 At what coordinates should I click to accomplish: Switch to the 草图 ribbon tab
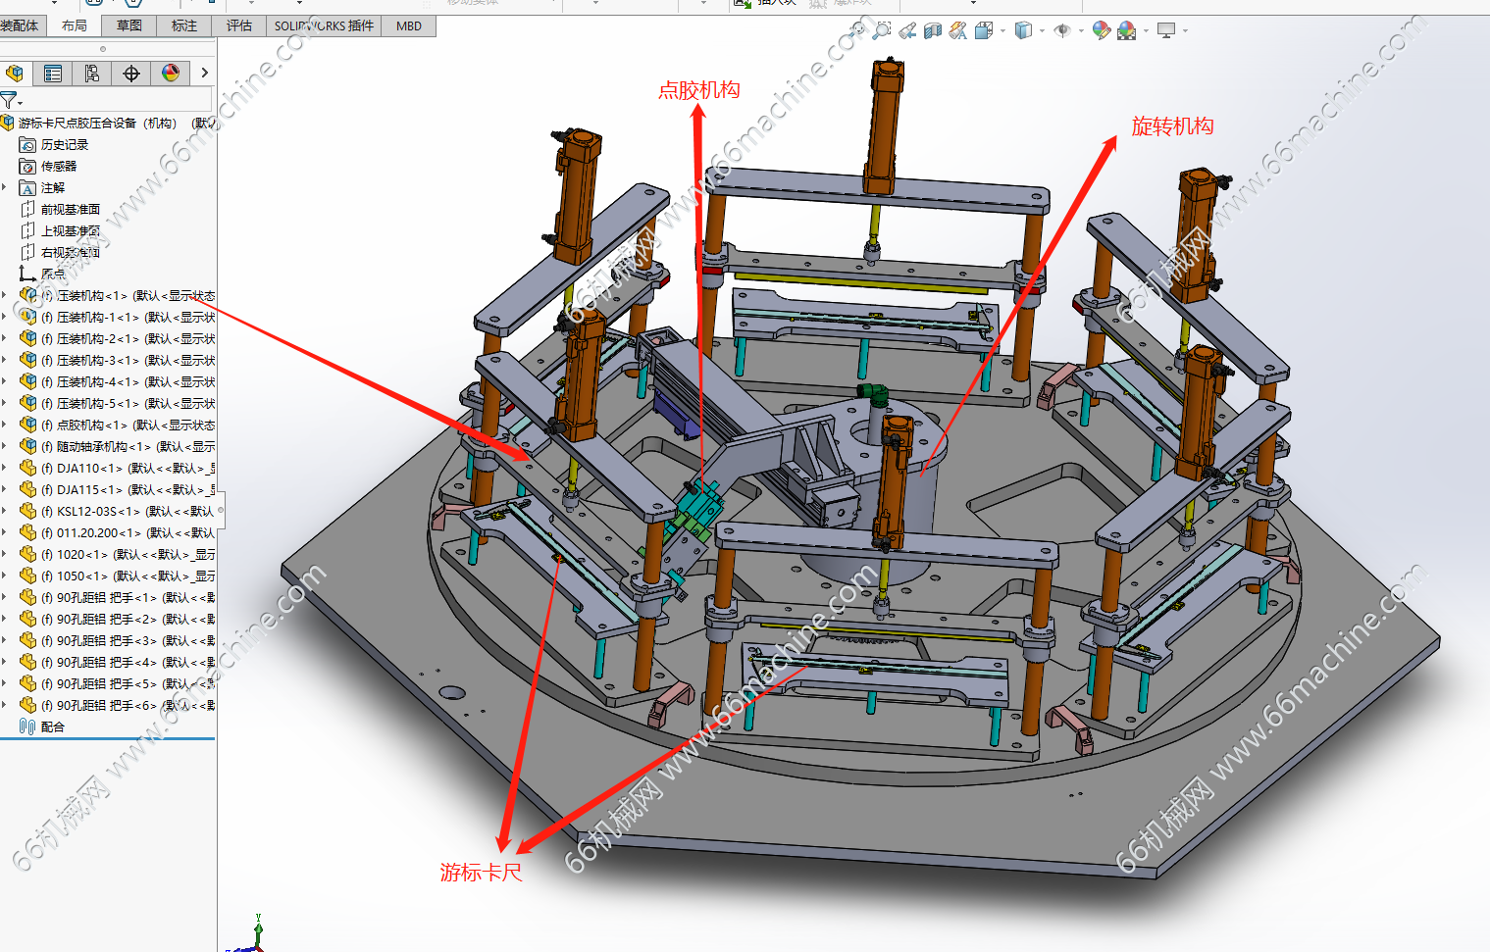(129, 25)
